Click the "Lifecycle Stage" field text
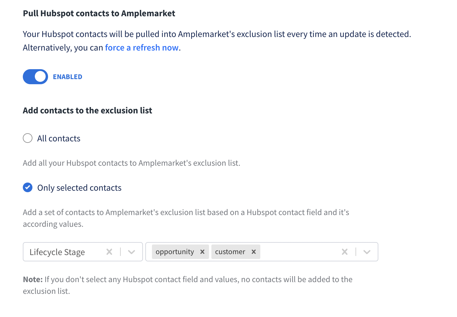The width and height of the screenshot is (457, 317). [57, 252]
